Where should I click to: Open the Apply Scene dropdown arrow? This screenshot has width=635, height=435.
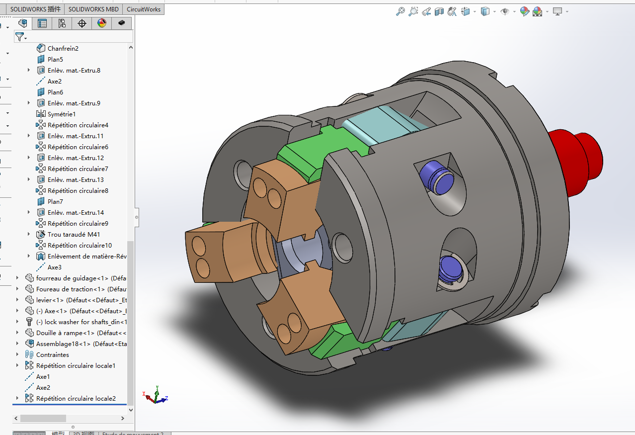547,11
